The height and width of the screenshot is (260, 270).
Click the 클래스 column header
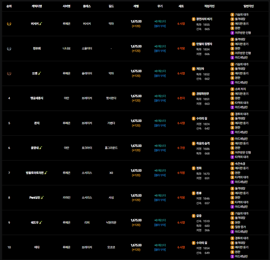(x=87, y=7)
